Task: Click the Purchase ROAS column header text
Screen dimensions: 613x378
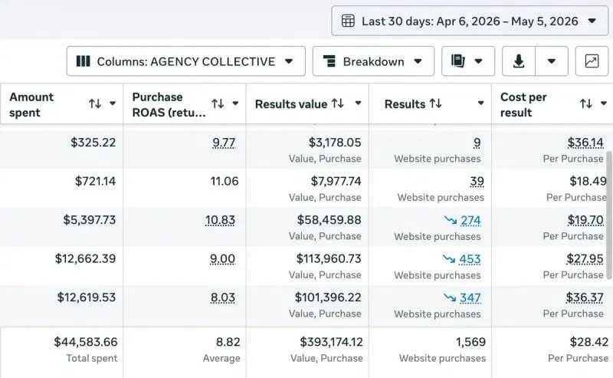Action: (169, 104)
